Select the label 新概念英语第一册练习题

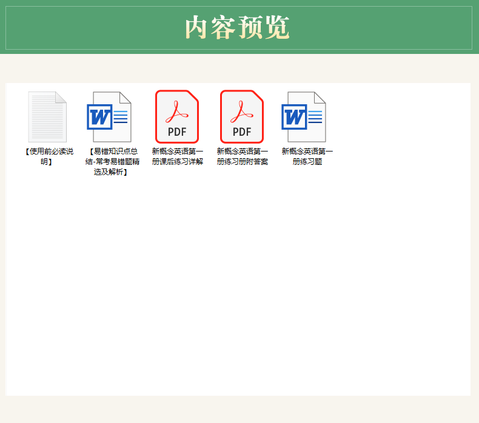click(307, 156)
